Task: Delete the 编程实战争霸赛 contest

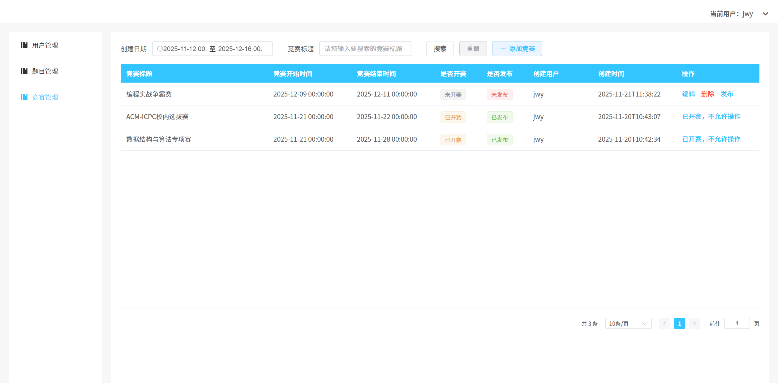Action: 708,94
